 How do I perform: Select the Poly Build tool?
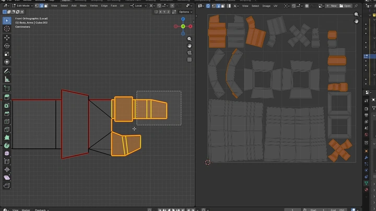click(x=7, y=138)
